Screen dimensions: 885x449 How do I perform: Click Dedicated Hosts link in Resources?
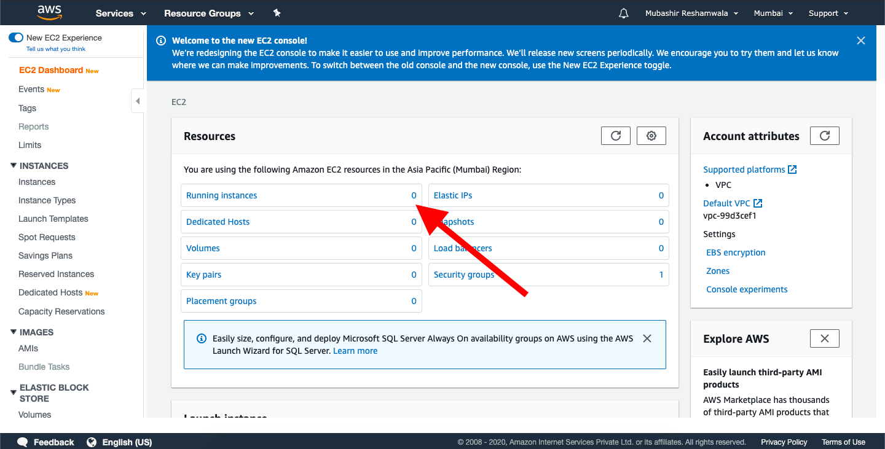coord(218,222)
